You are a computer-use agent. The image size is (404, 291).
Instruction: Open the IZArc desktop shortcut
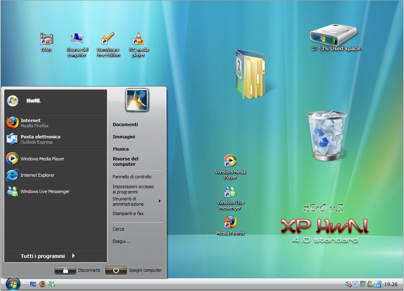(46, 42)
